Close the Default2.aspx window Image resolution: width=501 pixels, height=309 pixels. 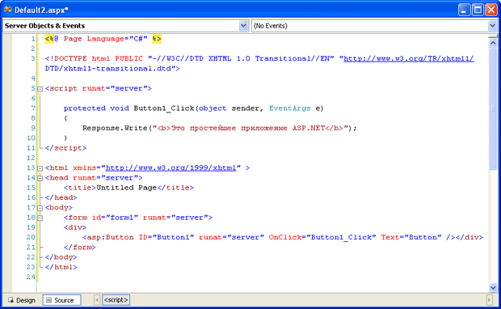(491, 10)
